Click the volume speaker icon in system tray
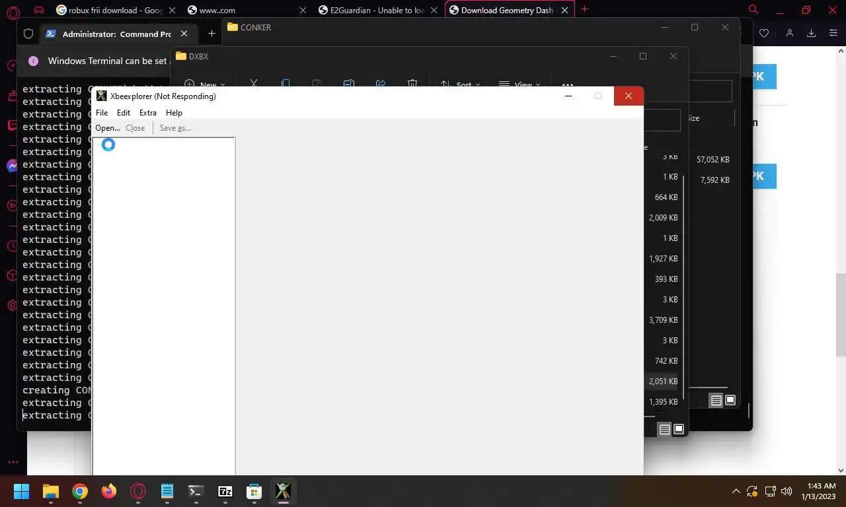Viewport: 846px width, 507px height. (x=786, y=491)
